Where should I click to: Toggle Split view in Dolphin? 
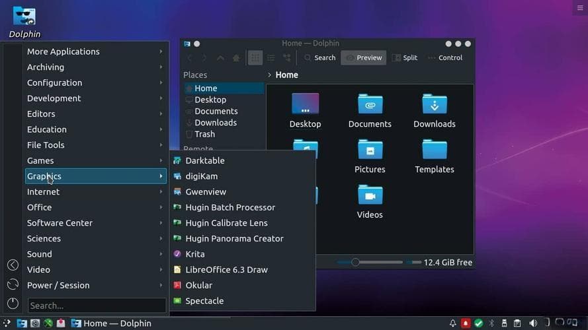tap(404, 58)
